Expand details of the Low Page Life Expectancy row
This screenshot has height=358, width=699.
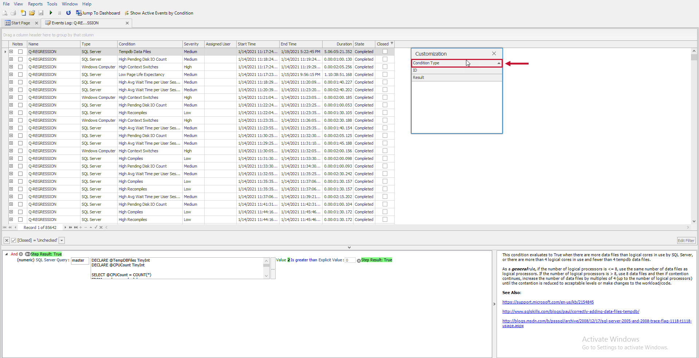coord(11,75)
